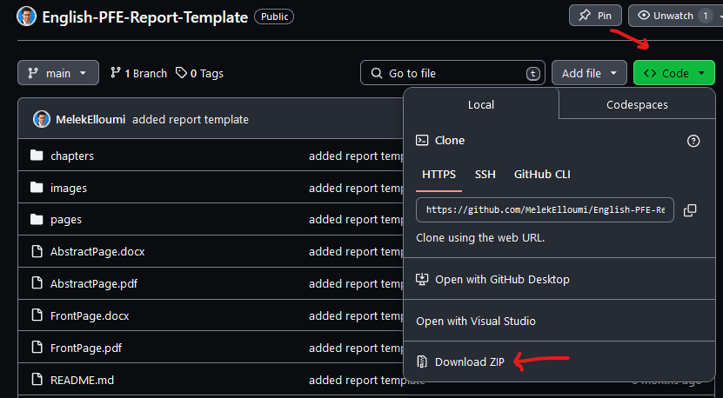Open the Add file dropdown
Viewport: 723px width, 398px height.
tap(589, 73)
